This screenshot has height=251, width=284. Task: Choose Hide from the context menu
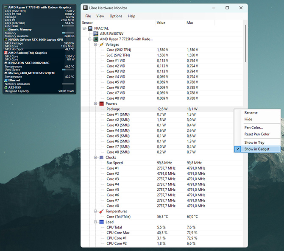(257, 119)
